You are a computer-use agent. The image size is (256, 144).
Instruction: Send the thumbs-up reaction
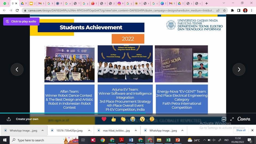click(114, 119)
